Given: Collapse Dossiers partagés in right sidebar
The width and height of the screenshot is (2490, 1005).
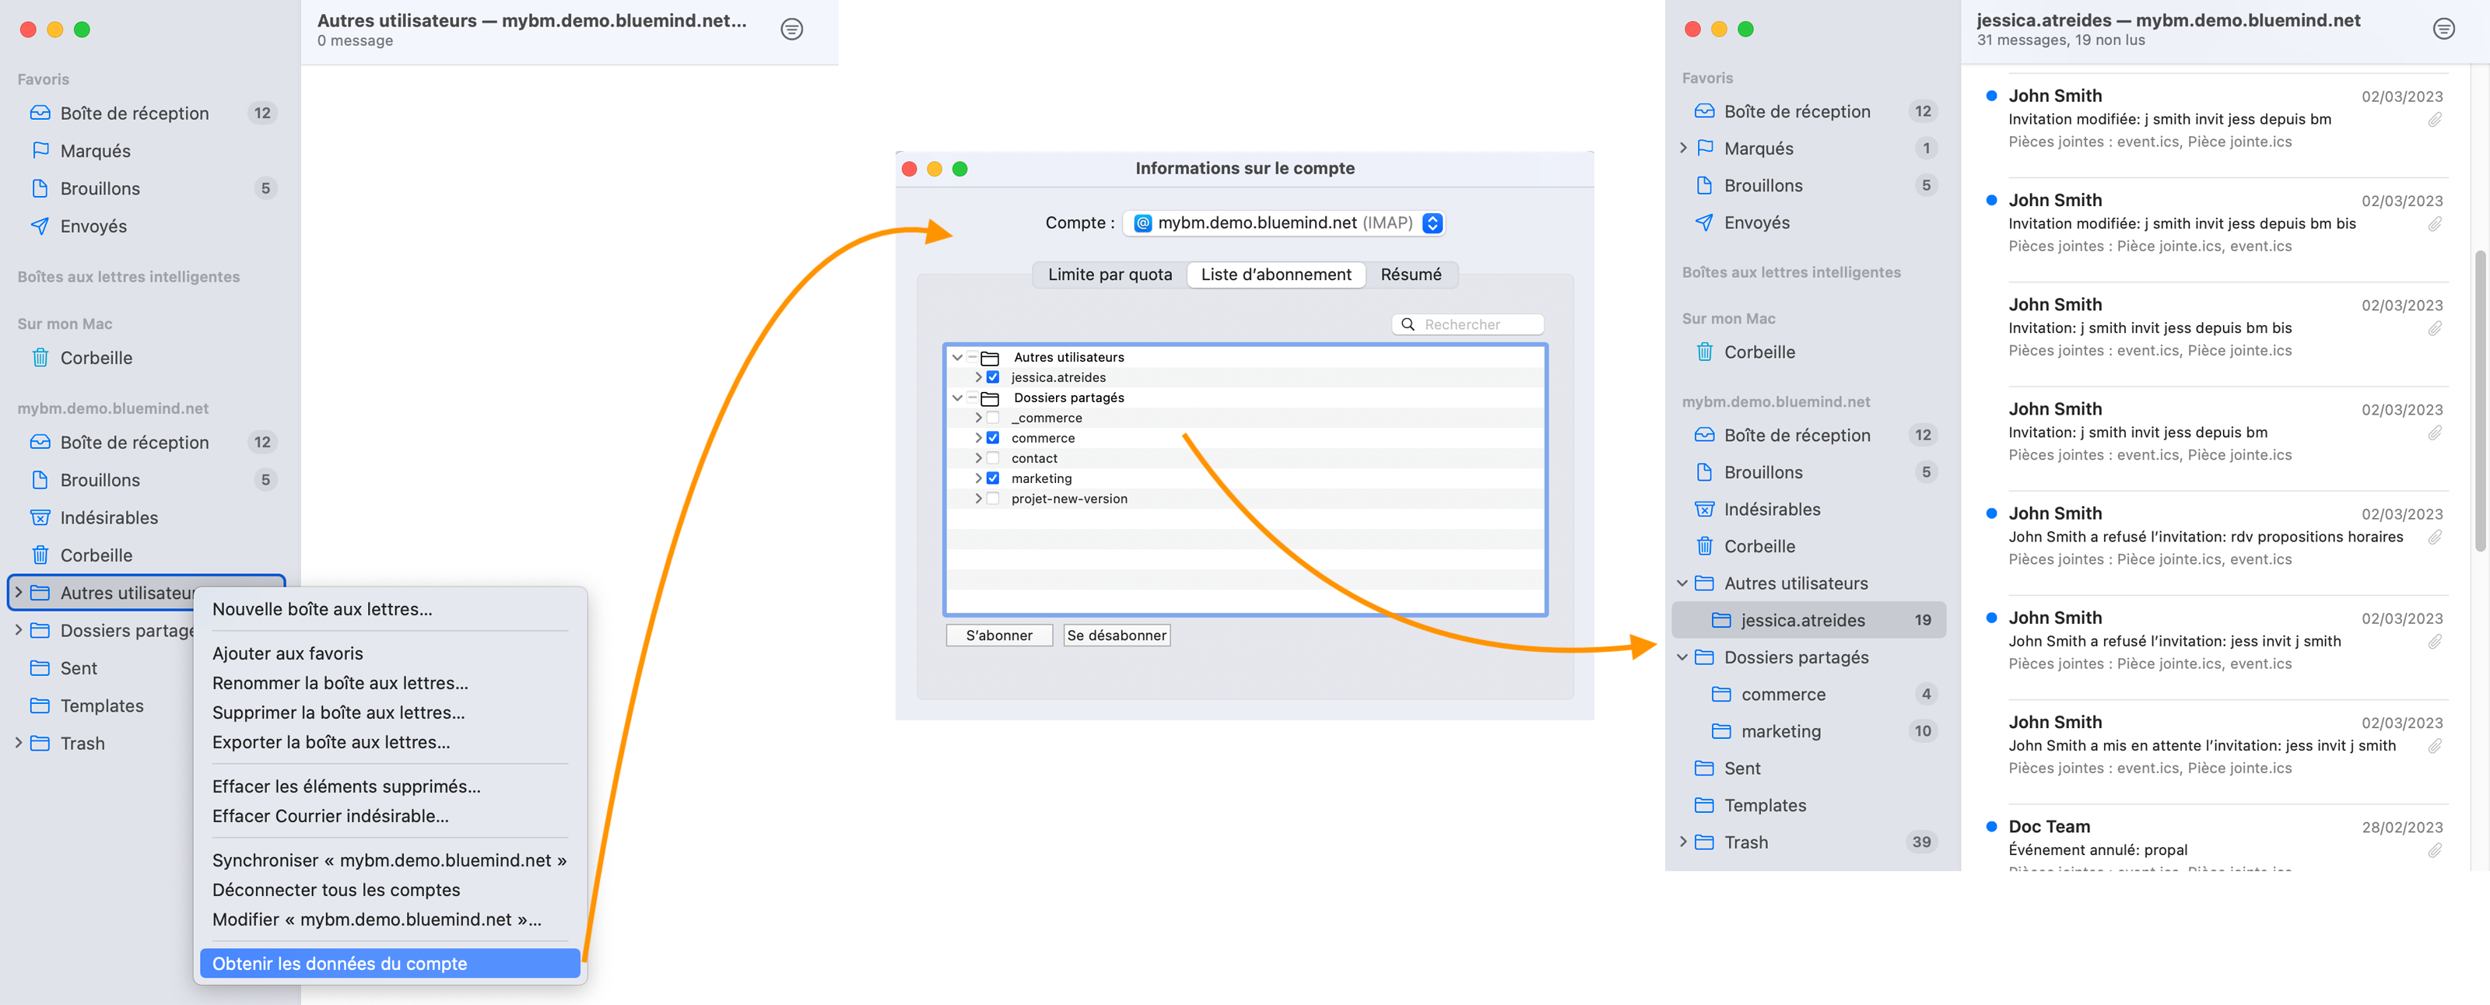Looking at the screenshot, I should point(1682,657).
